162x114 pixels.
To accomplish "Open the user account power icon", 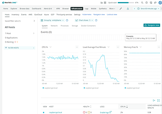I will [x=160, y=3].
